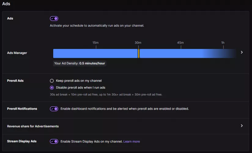This screenshot has height=153, width=252.
Task: Click the Preroll Notifications description text
Action: (124, 109)
